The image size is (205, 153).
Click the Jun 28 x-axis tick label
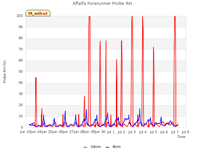(79, 132)
